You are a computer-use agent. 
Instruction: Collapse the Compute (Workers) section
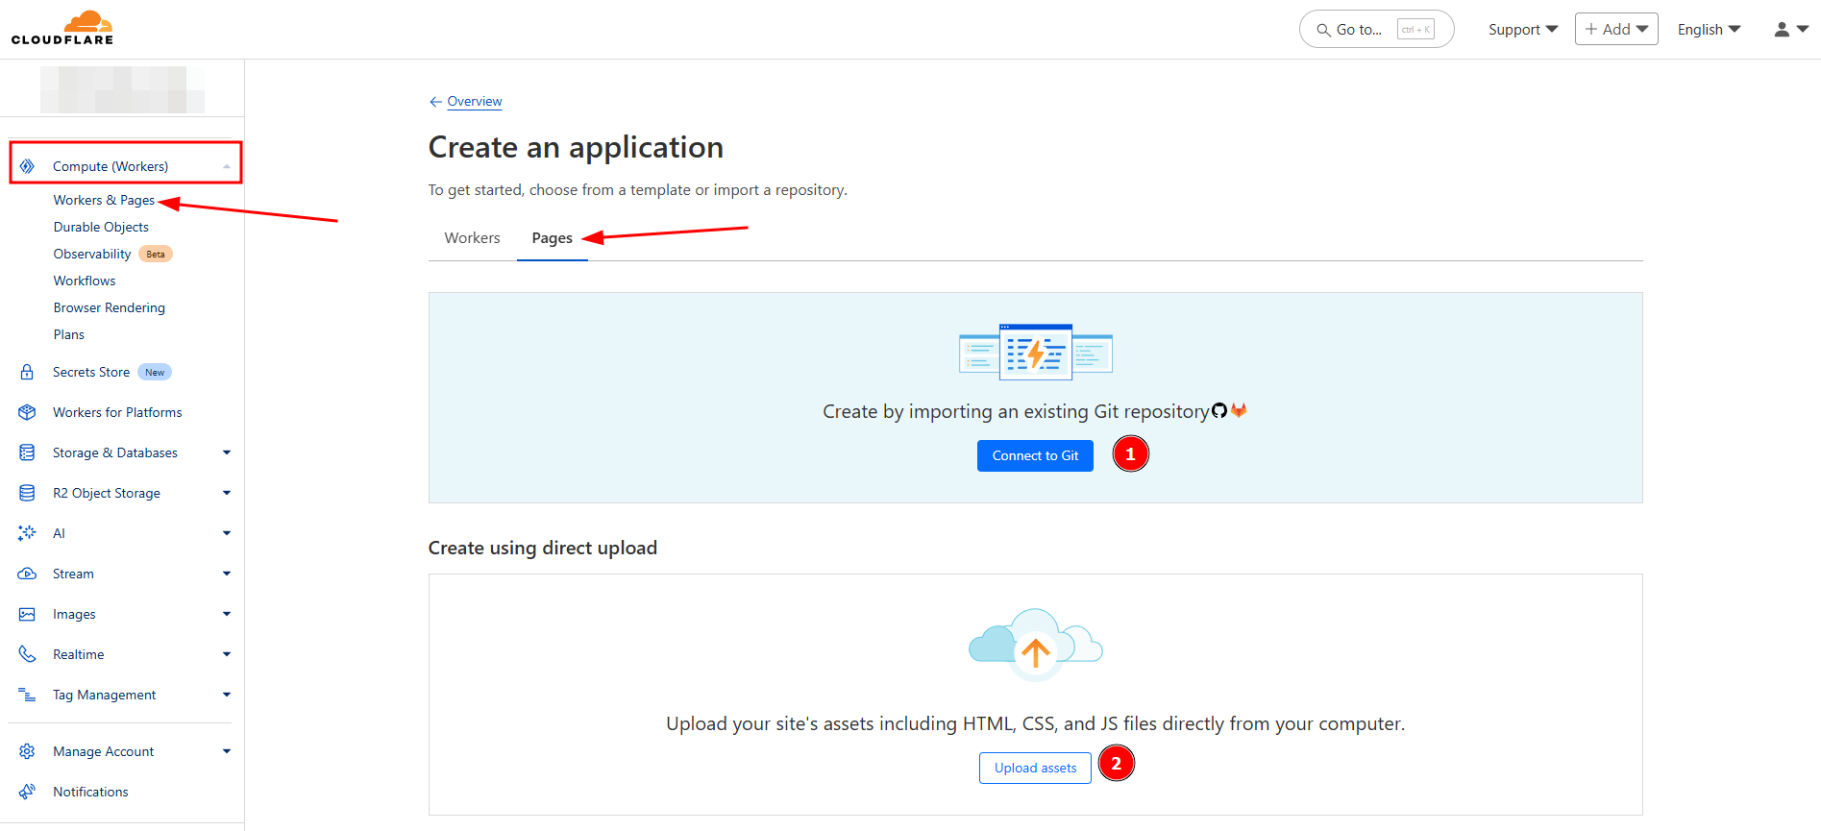[x=227, y=166]
